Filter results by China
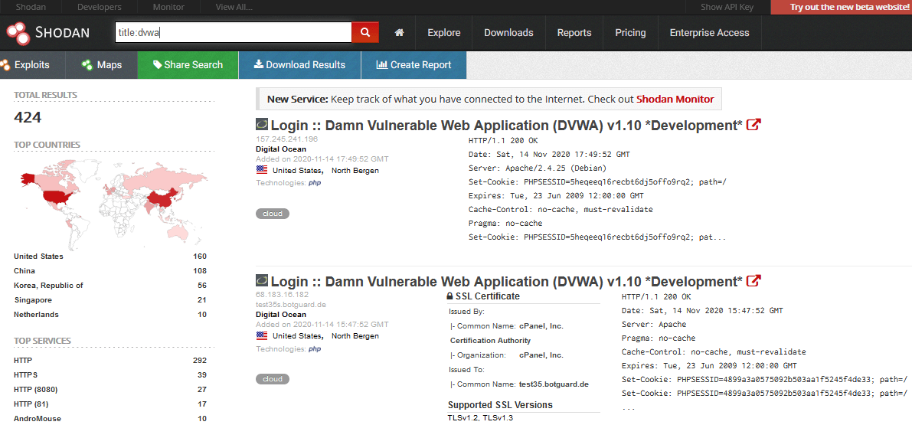 (25, 271)
